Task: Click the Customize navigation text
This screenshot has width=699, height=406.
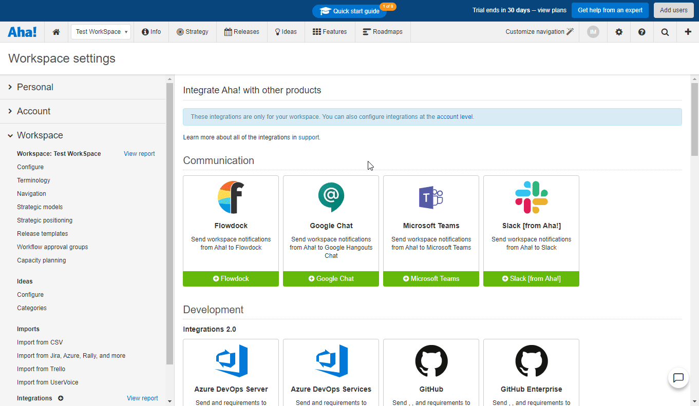Action: tap(535, 32)
